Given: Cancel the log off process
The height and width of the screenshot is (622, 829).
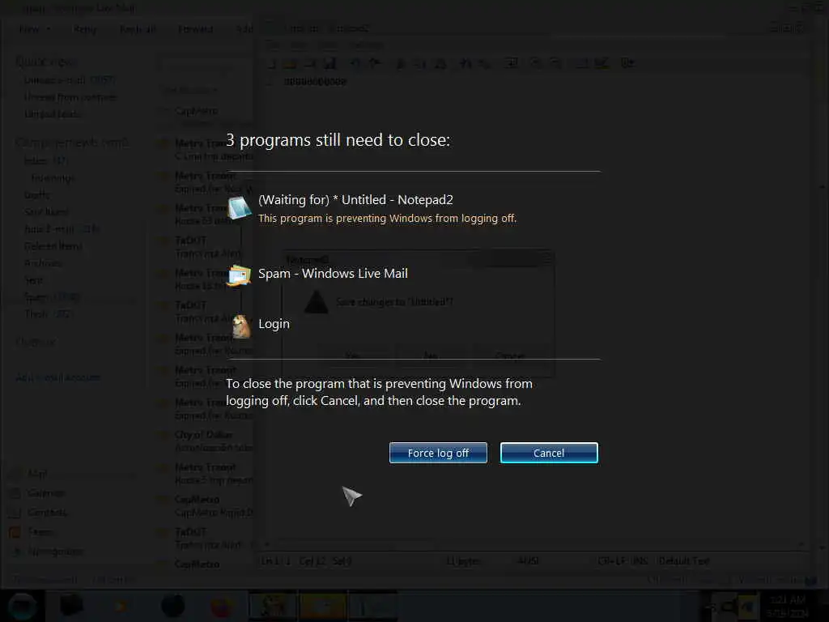Looking at the screenshot, I should point(549,453).
